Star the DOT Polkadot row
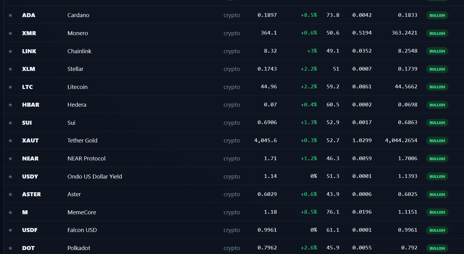 [x=10, y=248]
